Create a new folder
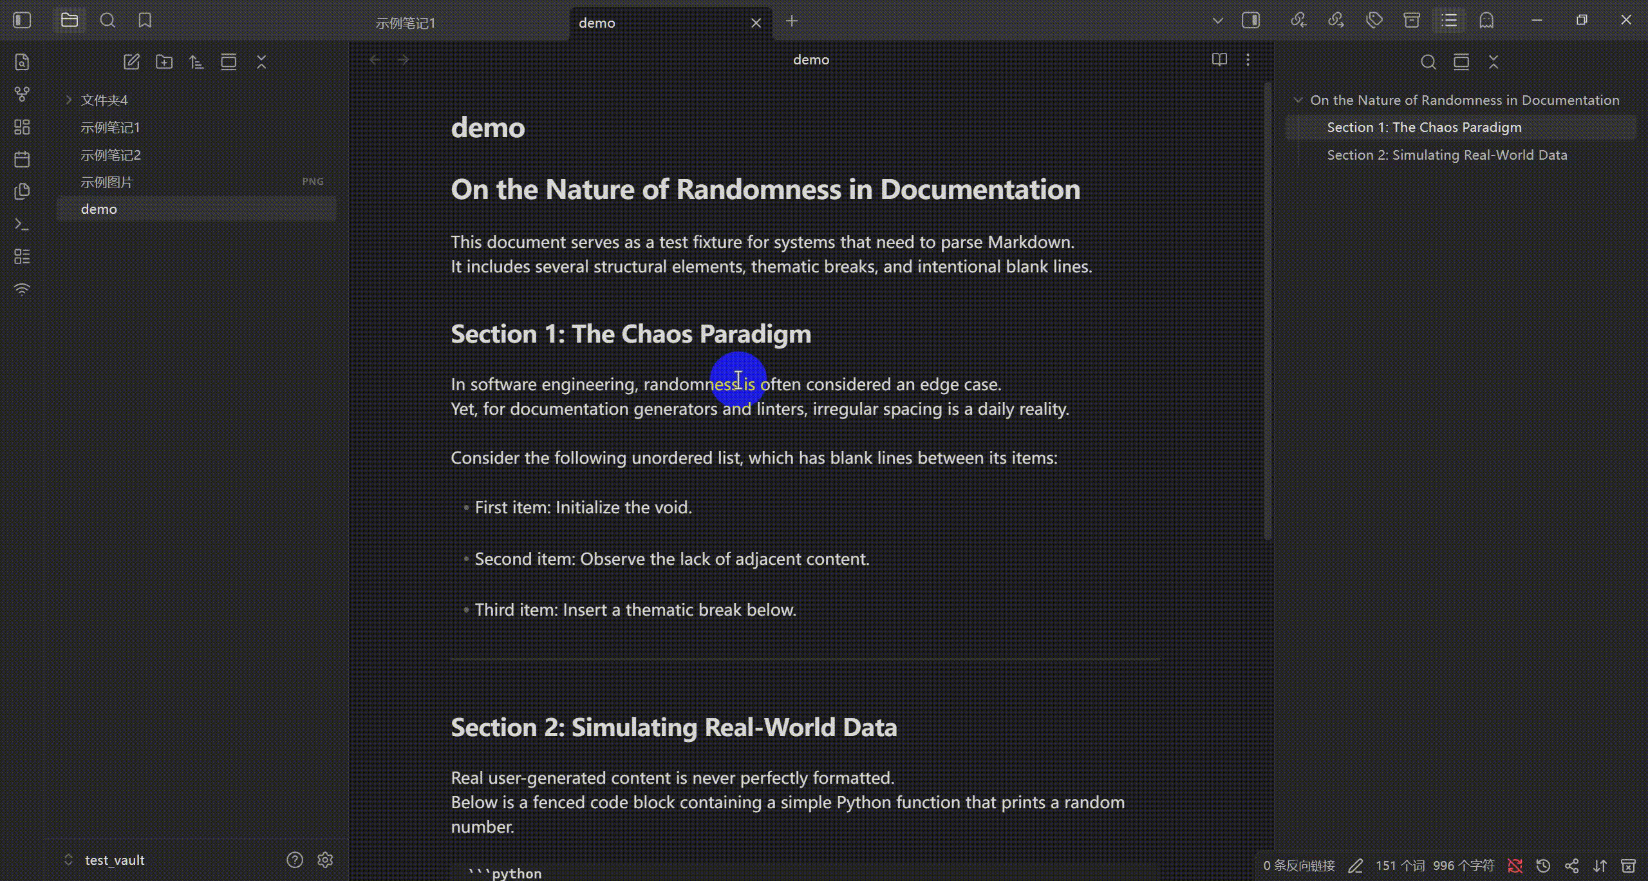The height and width of the screenshot is (881, 1648). pyautogui.click(x=164, y=62)
